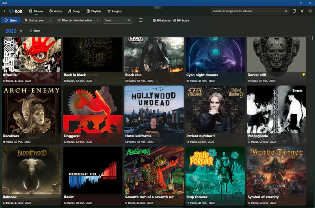The height and width of the screenshot is (208, 315).
Task: Click the RoK window title icon in title bar
Action: click(4, 3)
